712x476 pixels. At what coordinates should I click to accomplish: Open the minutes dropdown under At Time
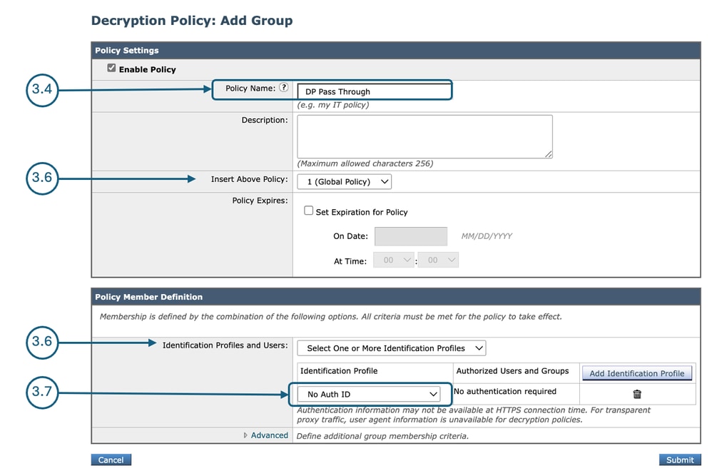438,260
